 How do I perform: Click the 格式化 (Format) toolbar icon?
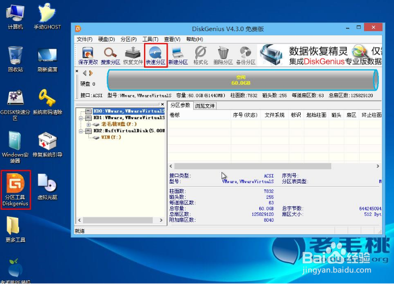(x=201, y=56)
